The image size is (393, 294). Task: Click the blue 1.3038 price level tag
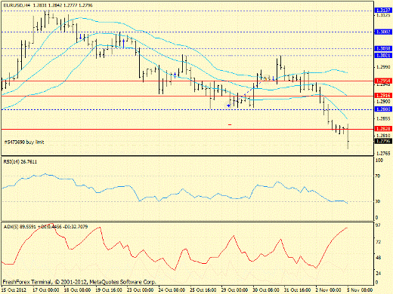tap(383, 48)
